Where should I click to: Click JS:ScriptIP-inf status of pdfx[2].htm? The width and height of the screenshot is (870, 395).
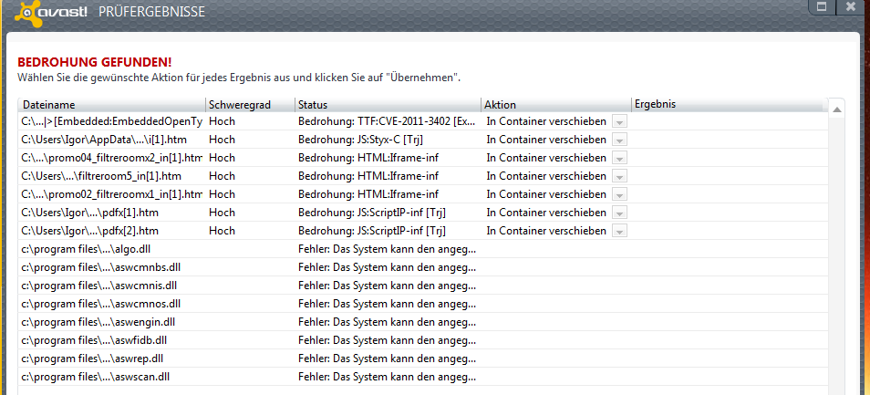372,231
